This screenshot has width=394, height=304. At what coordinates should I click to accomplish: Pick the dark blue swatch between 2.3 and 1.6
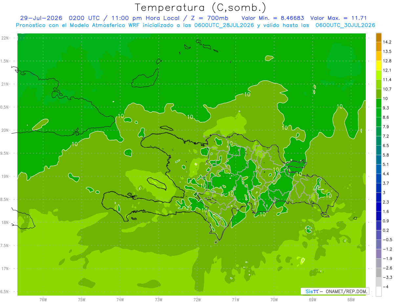pos(379,207)
